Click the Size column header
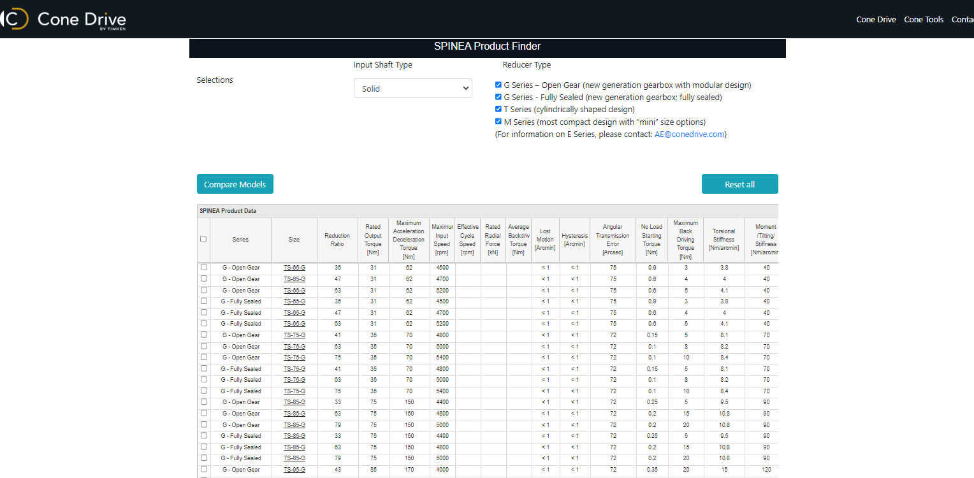The height and width of the screenshot is (478, 974). tap(294, 240)
